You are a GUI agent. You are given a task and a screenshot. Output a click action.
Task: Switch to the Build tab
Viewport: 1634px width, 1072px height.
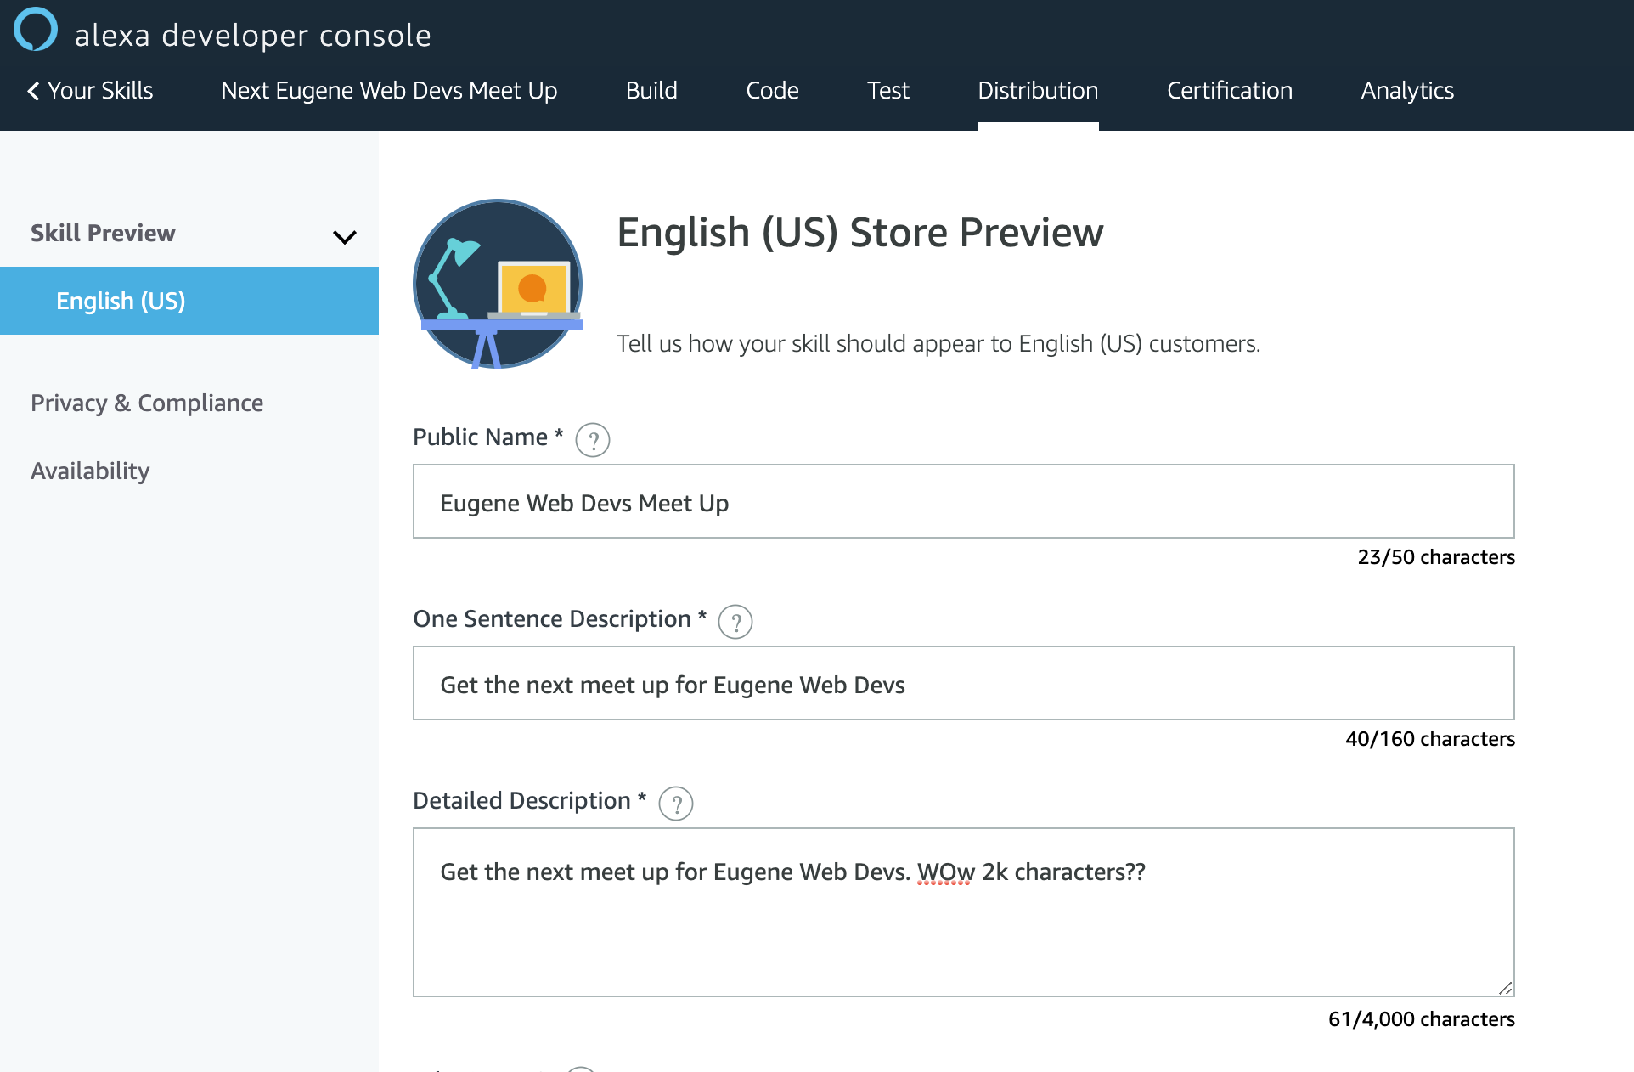tap(651, 91)
